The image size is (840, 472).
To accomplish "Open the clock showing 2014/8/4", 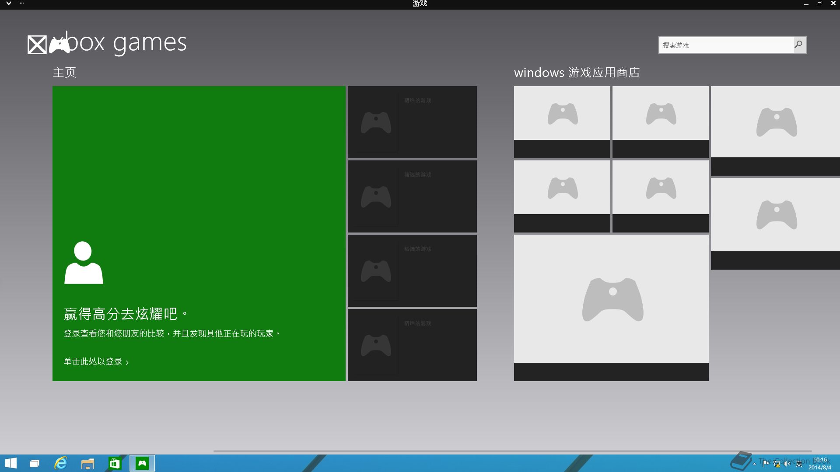I will [820, 464].
